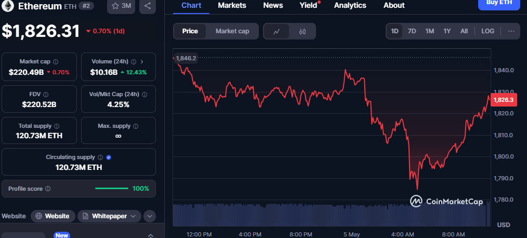This screenshot has width=527, height=238.
Task: Click the volume bars under chart
Action: [332, 215]
